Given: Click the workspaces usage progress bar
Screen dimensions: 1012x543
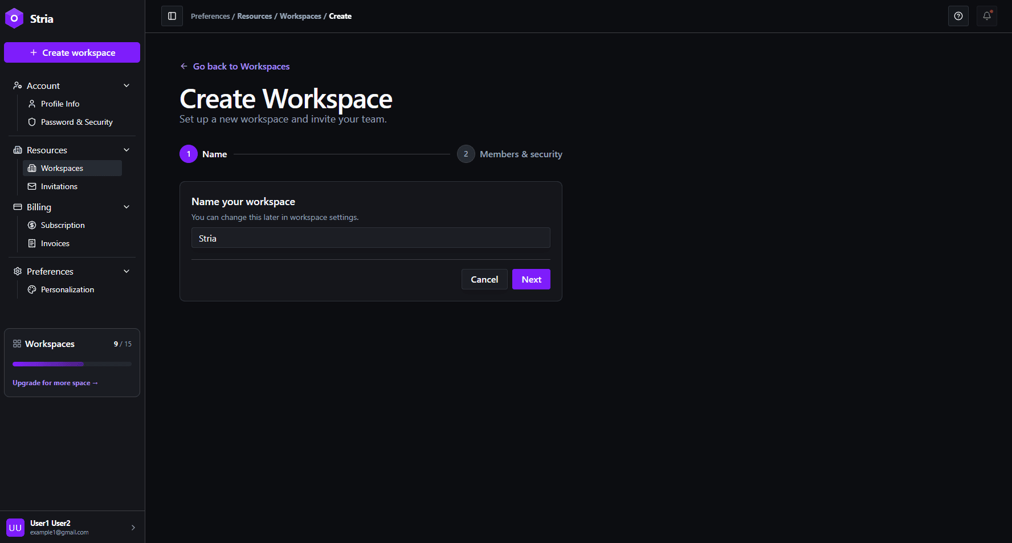Looking at the screenshot, I should 72,364.
